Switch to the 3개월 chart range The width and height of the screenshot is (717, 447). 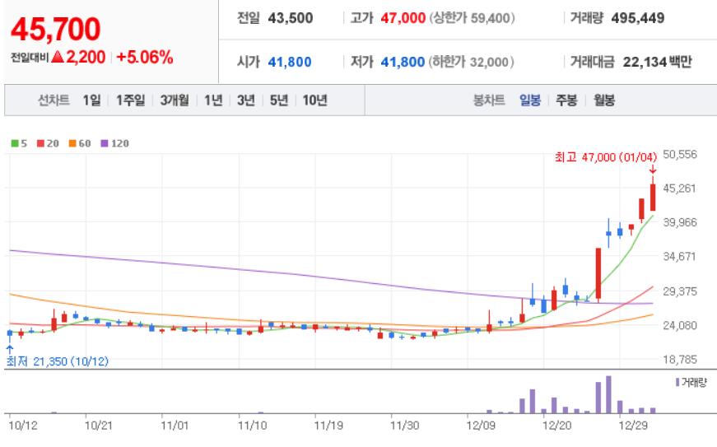click(x=175, y=100)
